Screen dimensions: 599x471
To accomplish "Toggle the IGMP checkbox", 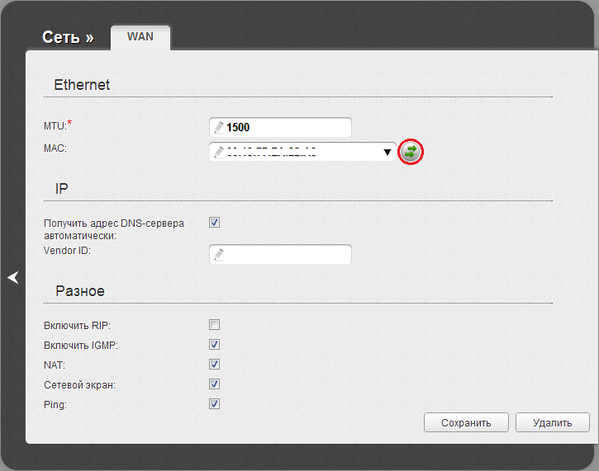I will pyautogui.click(x=214, y=345).
